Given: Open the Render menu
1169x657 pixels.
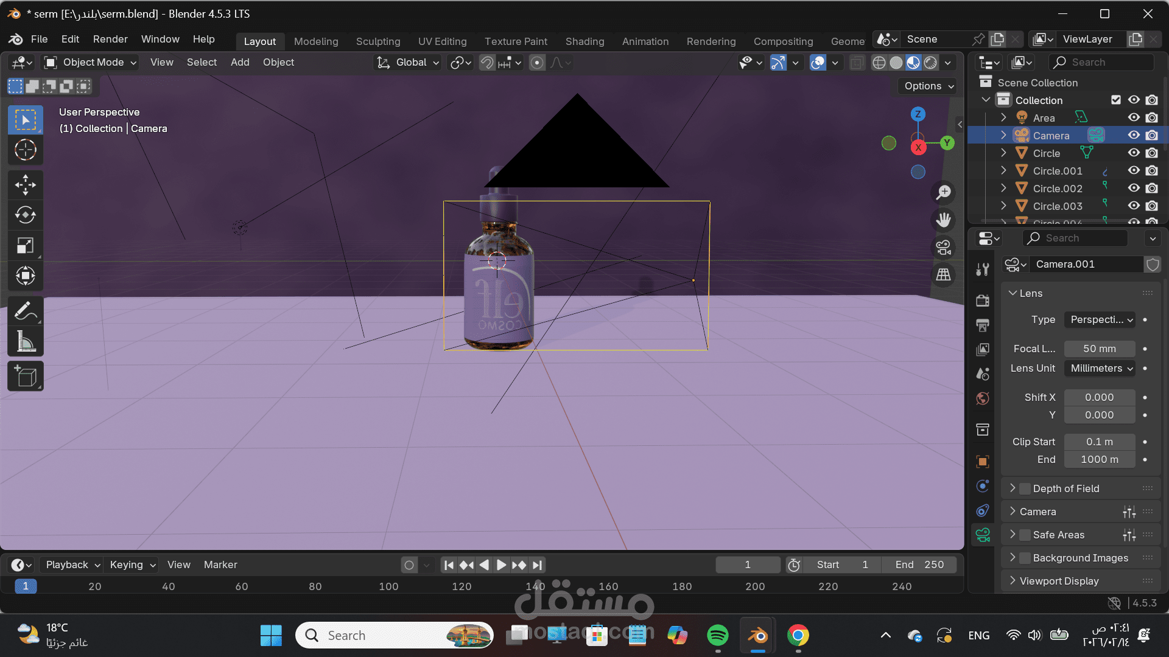Looking at the screenshot, I should pyautogui.click(x=110, y=39).
